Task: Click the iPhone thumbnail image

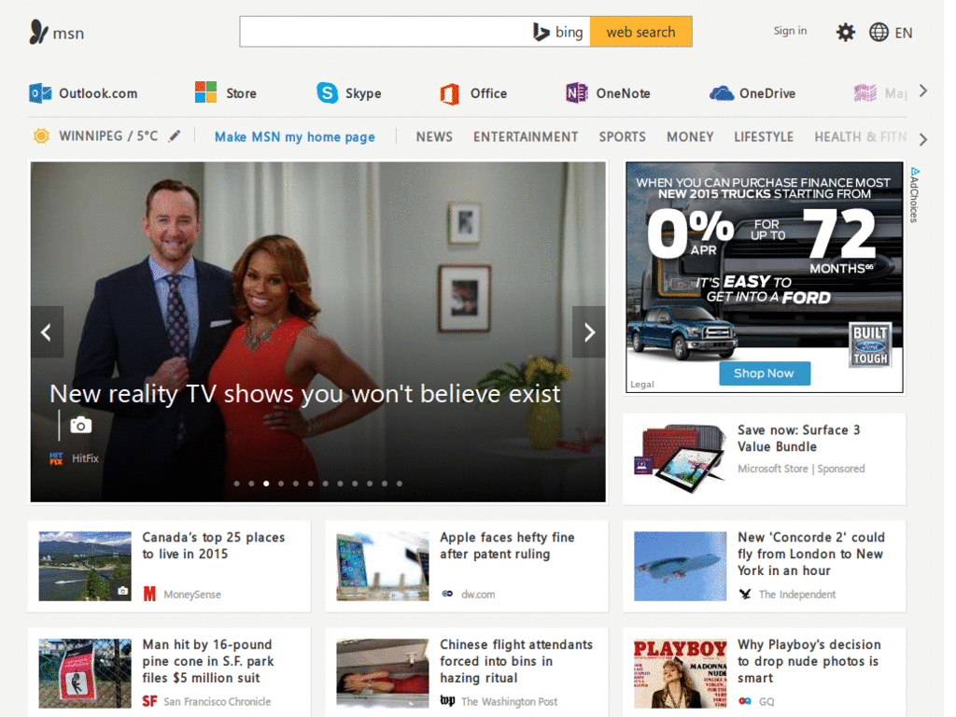Action: click(x=382, y=567)
